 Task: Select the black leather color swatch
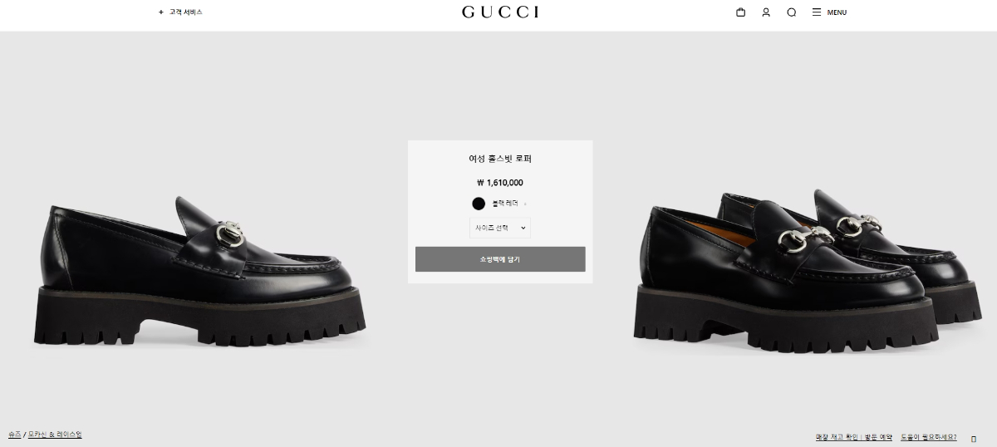tap(479, 204)
